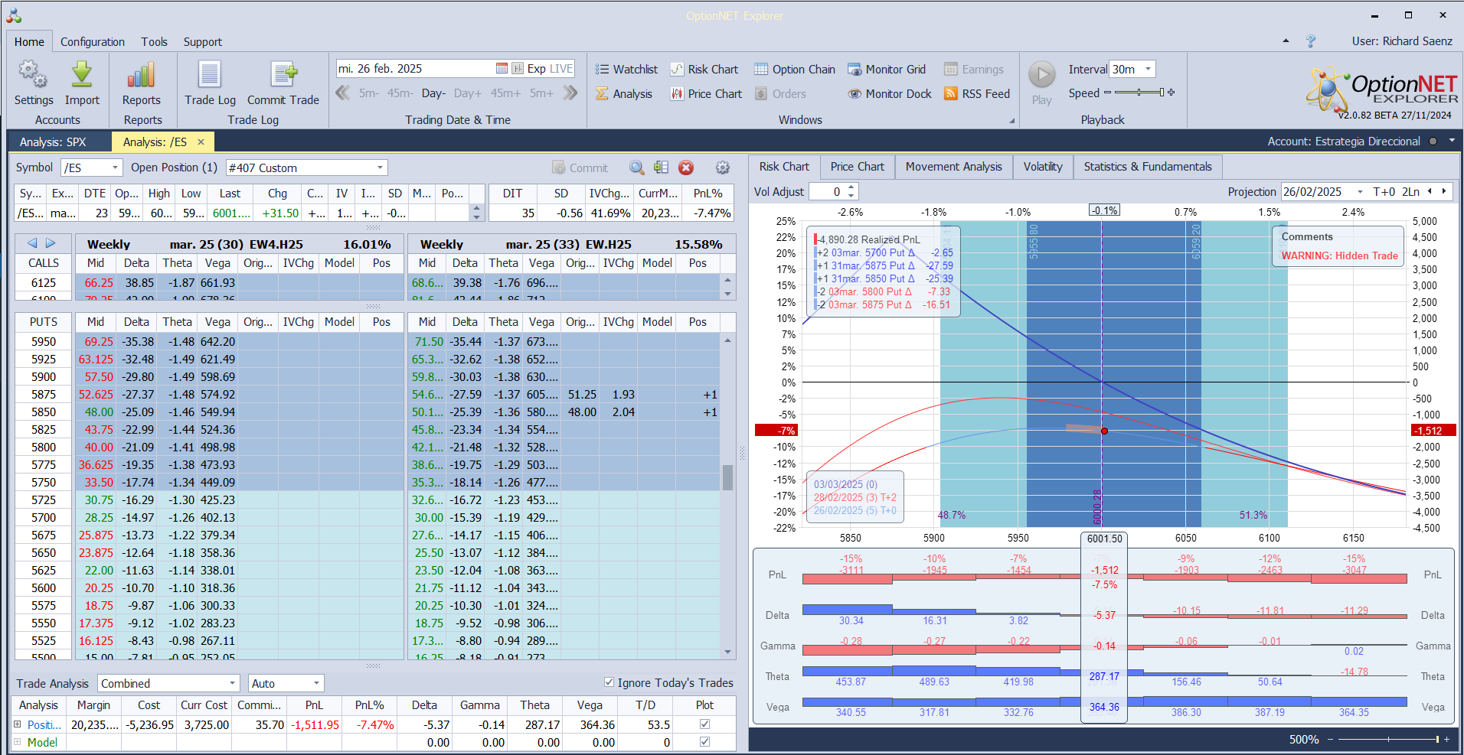Open the Symbol /ES dropdown
The image size is (1464, 755).
(115, 168)
